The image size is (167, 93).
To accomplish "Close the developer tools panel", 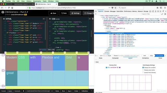I will [x=166, y=11].
